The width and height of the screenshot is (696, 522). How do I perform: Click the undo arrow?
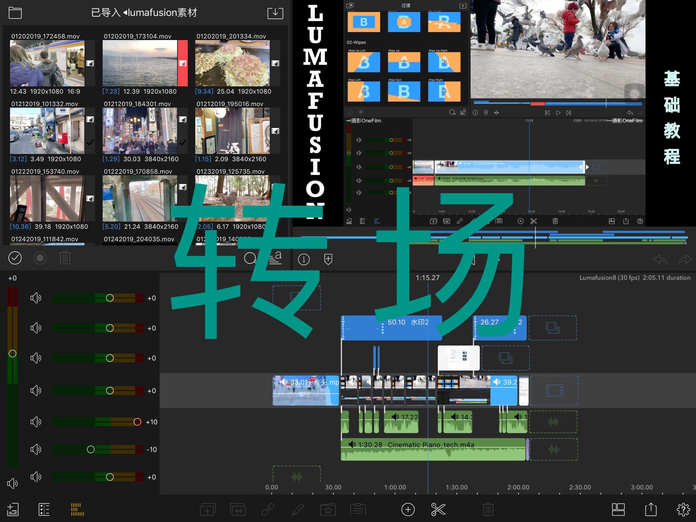[x=660, y=259]
